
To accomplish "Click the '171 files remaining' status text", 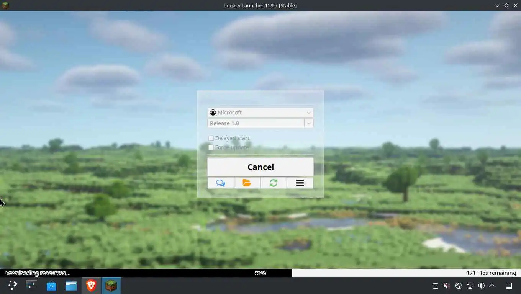I will pyautogui.click(x=491, y=273).
